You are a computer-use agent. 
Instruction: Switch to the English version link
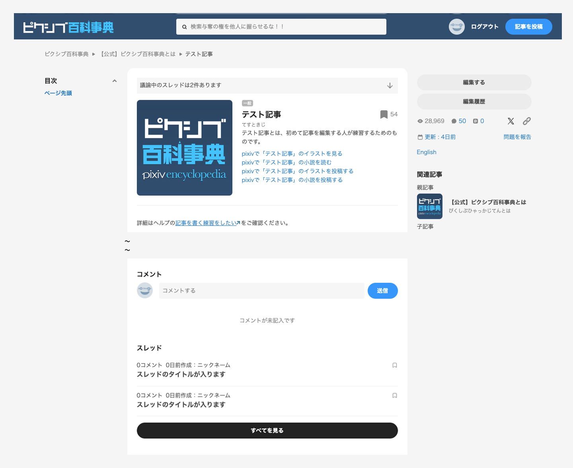click(x=427, y=152)
